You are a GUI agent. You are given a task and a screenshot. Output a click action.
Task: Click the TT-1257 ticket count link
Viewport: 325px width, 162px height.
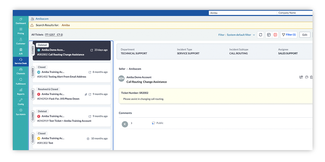(x=50, y=35)
